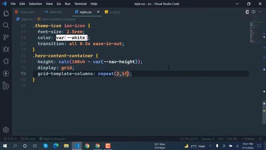Click the minimap code overview
The height and width of the screenshot is (150, 266).
click(x=256, y=32)
